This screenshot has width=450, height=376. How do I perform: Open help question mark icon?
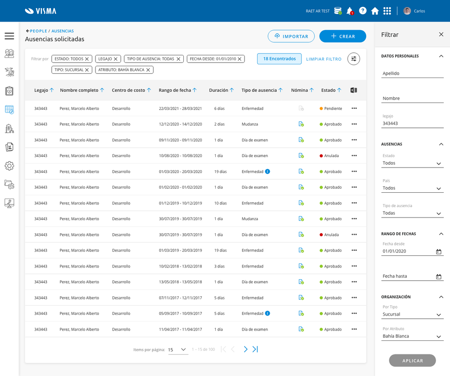pos(363,11)
